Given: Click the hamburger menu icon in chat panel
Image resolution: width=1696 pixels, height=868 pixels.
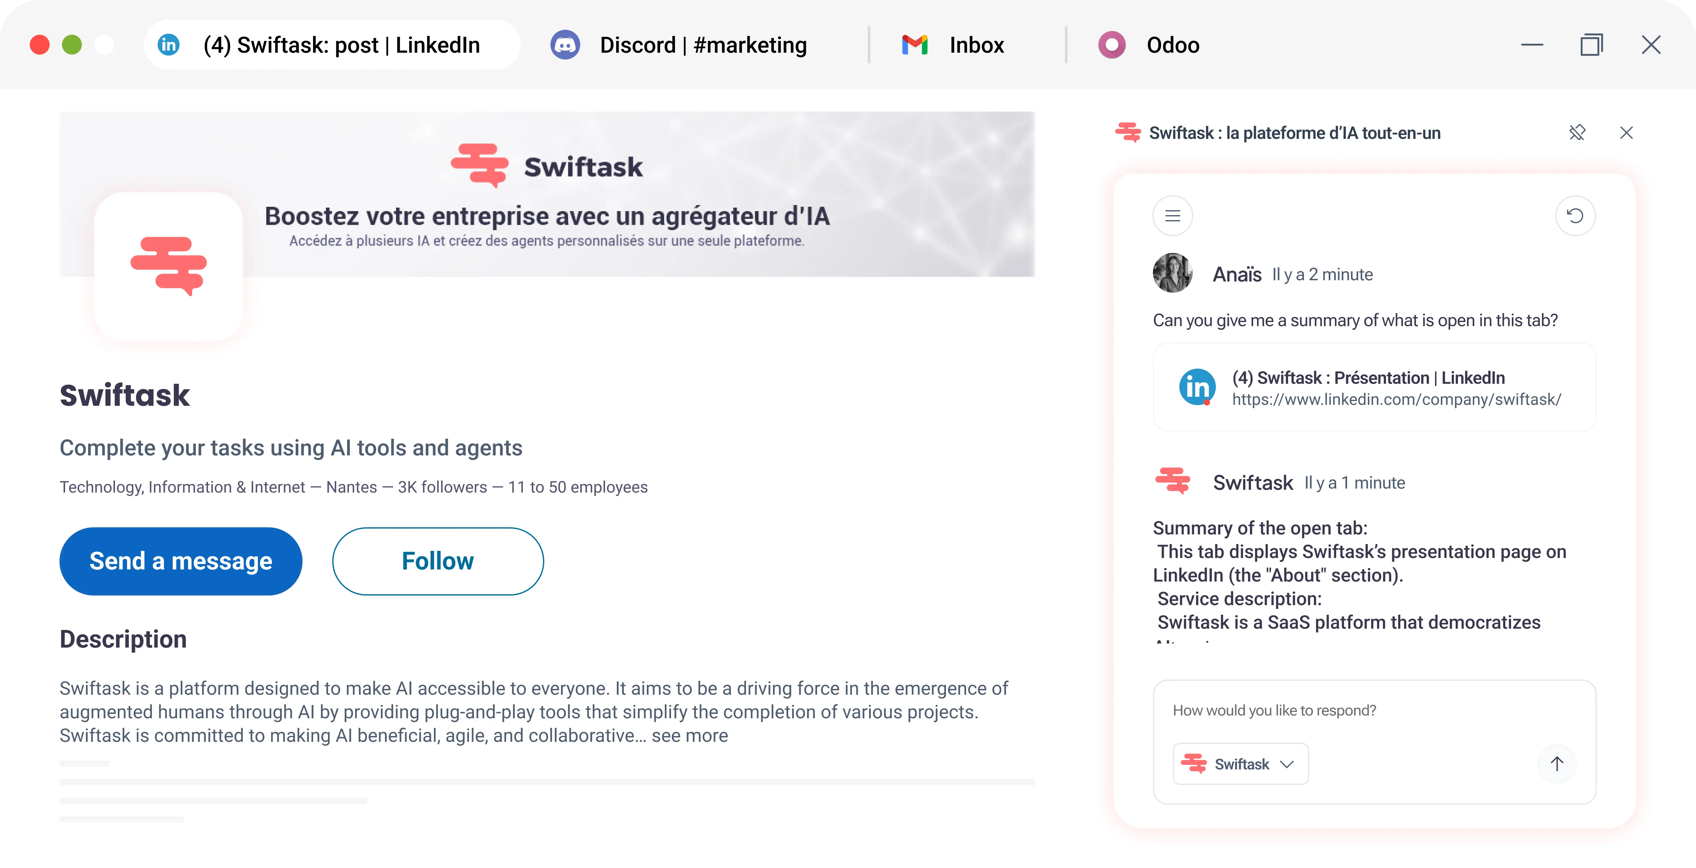Looking at the screenshot, I should coord(1172,216).
